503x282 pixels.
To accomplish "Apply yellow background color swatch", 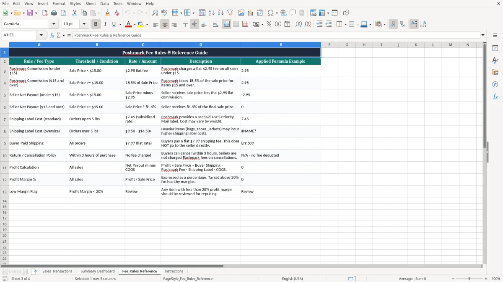I will coord(141,24).
